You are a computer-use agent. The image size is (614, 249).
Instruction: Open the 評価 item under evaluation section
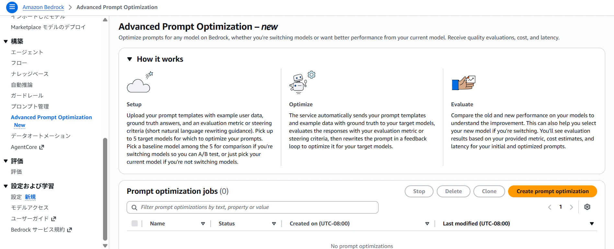click(x=17, y=172)
